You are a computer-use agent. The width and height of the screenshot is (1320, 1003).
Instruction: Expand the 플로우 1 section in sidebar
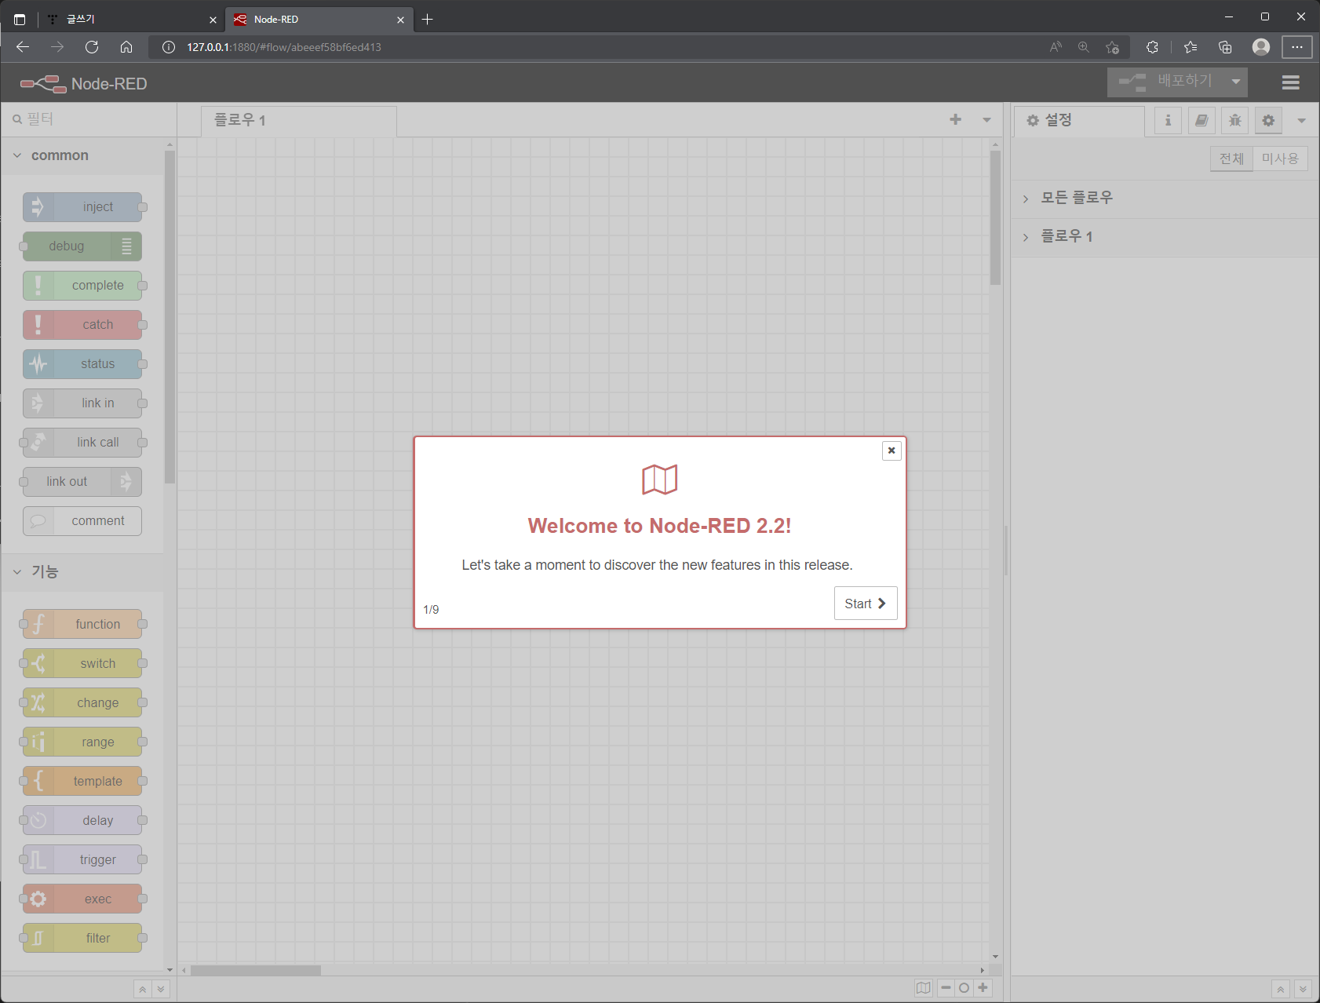click(x=1165, y=236)
